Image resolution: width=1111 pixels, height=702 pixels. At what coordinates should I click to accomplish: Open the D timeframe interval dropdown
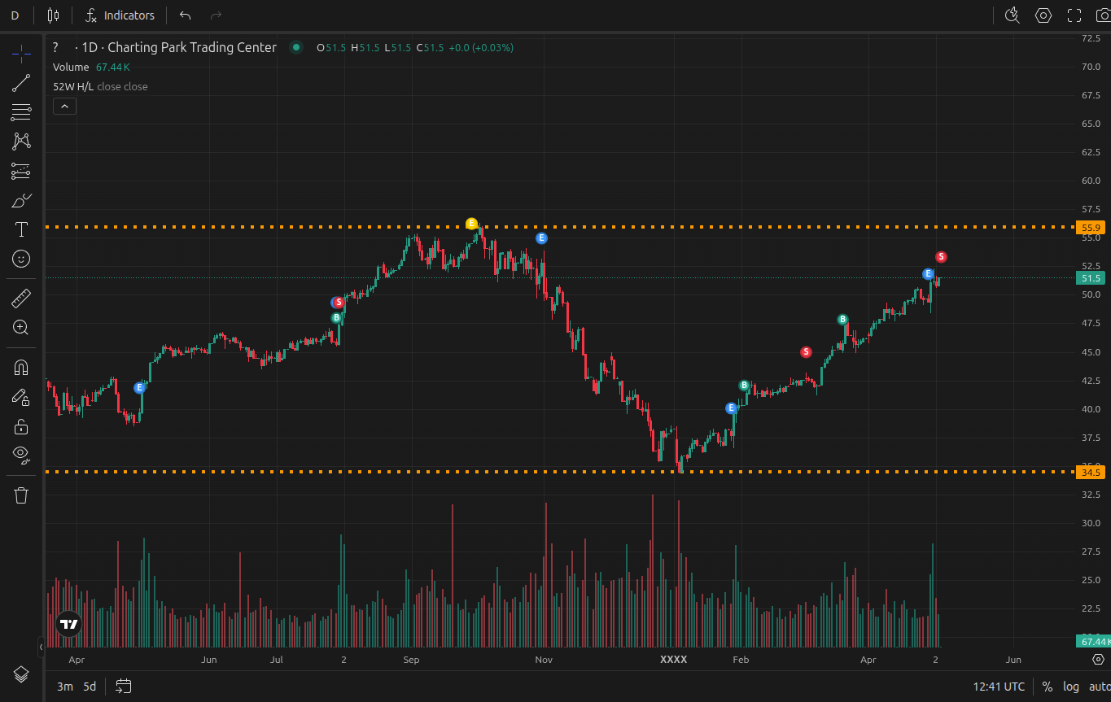pos(15,15)
